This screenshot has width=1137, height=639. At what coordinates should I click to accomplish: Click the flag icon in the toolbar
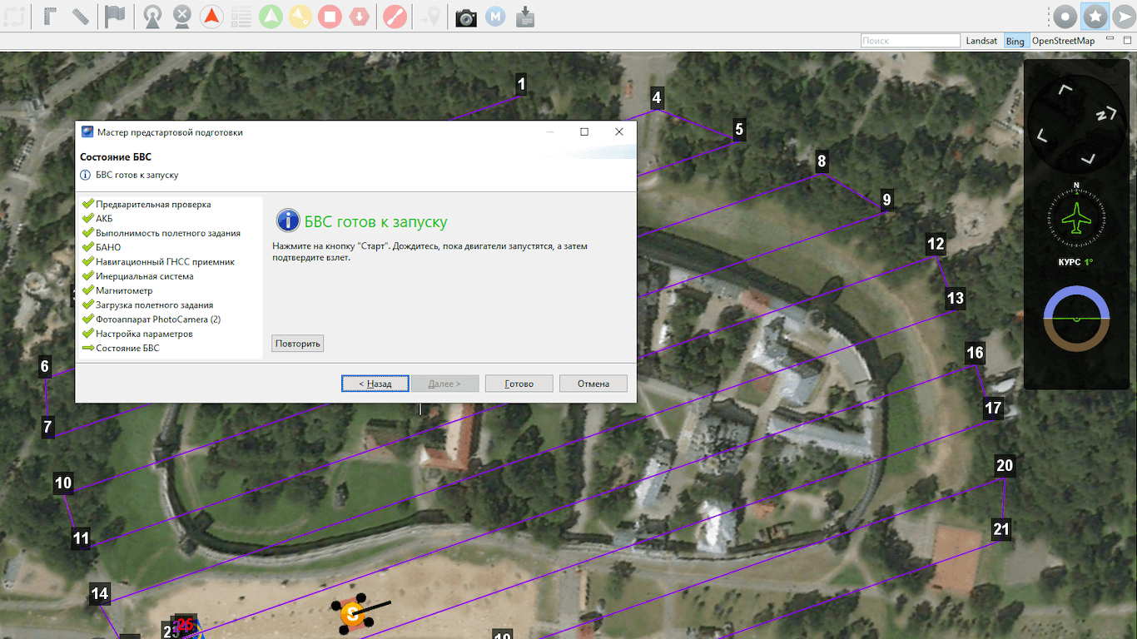115,17
